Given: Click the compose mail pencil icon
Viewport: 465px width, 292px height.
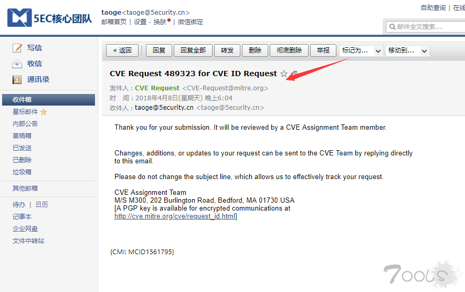Looking at the screenshot, I should point(17,48).
